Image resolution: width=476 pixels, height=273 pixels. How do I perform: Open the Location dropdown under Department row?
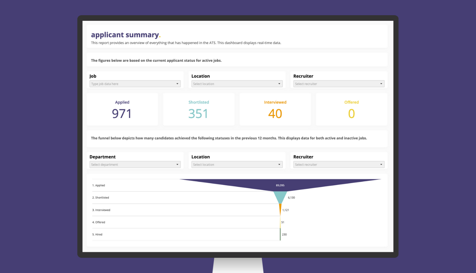(x=237, y=165)
